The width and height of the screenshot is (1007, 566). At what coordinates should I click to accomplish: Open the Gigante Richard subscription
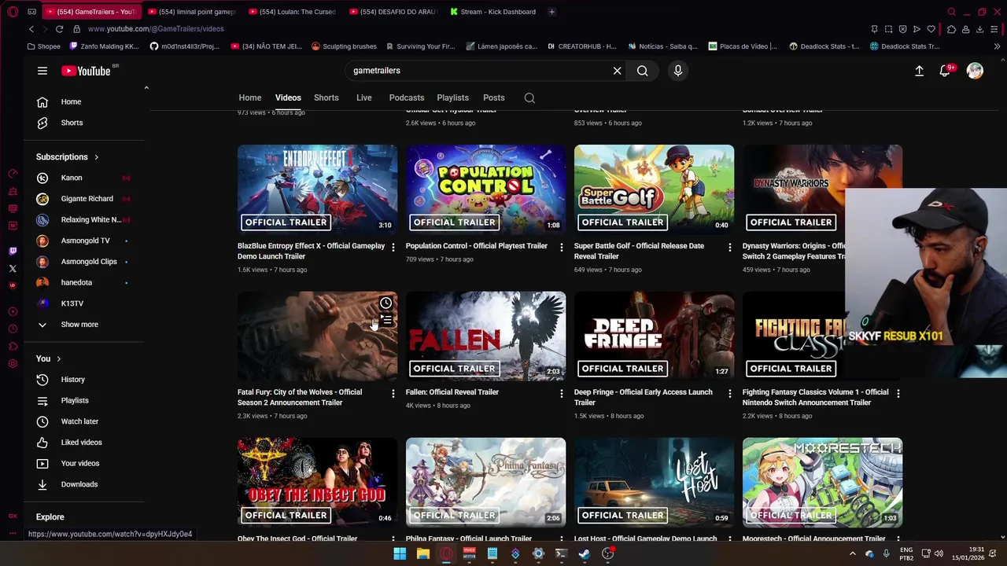87,199
